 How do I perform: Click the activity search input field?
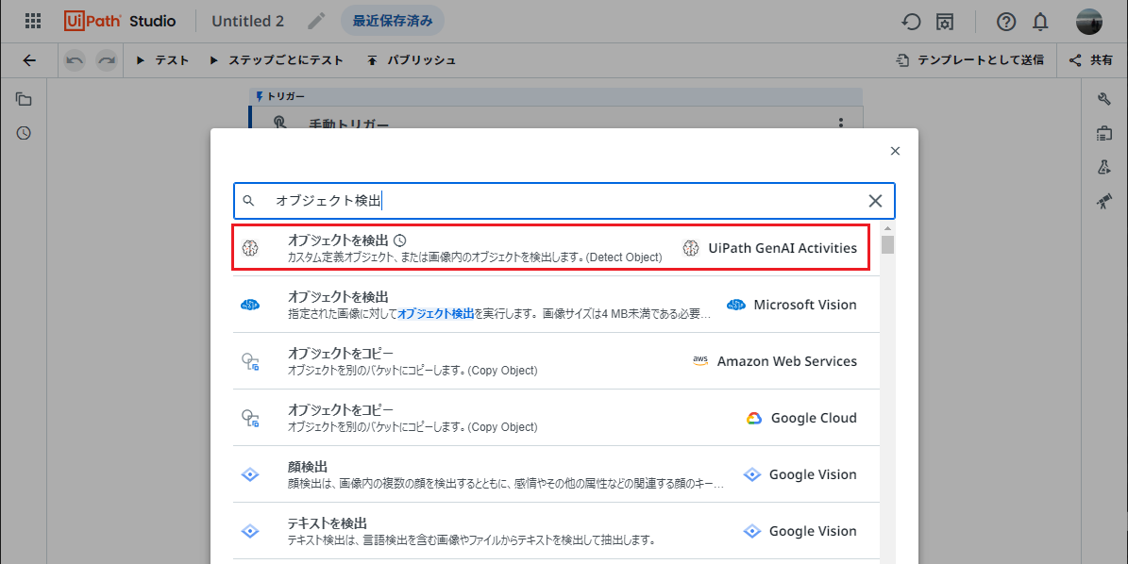coord(564,201)
